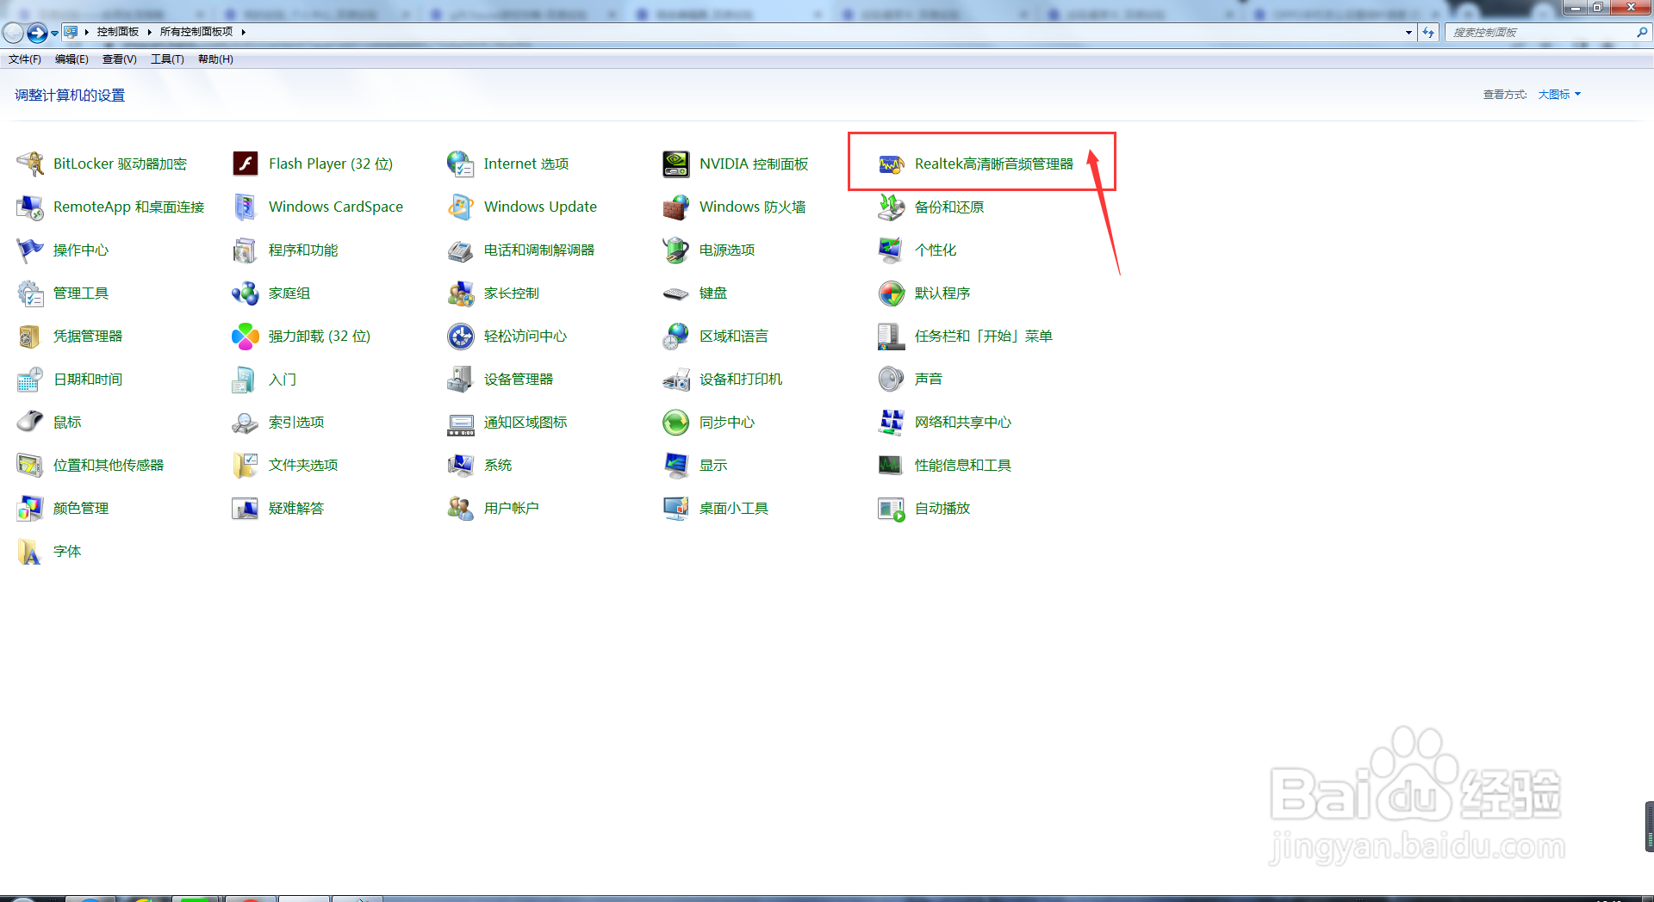Open 家长控制 icon
This screenshot has width=1654, height=902.
click(461, 293)
